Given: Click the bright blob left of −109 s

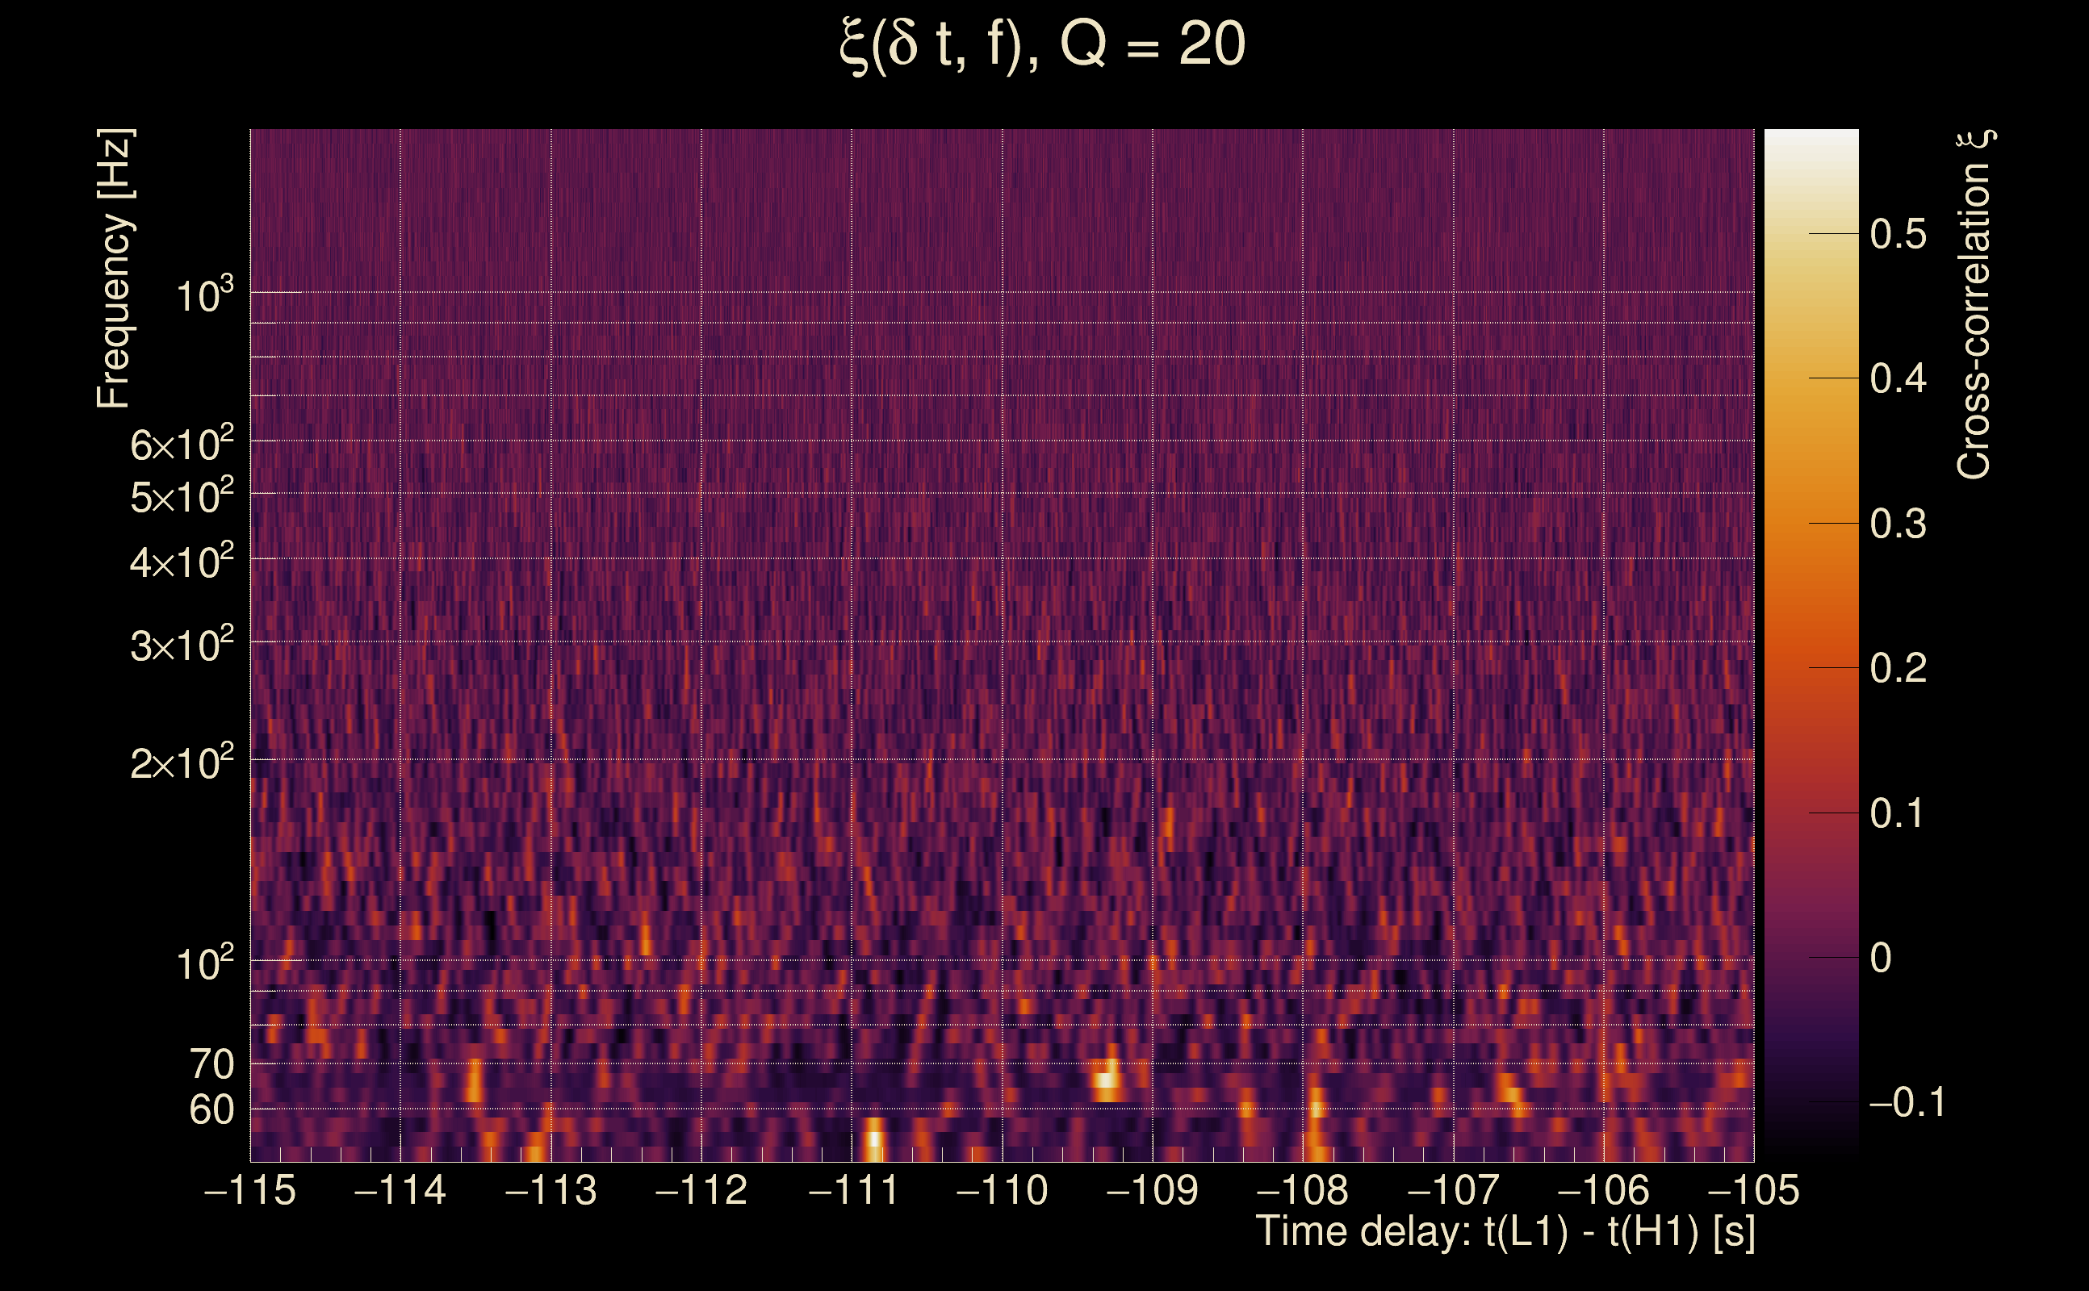Looking at the screenshot, I should pos(1107,1080).
